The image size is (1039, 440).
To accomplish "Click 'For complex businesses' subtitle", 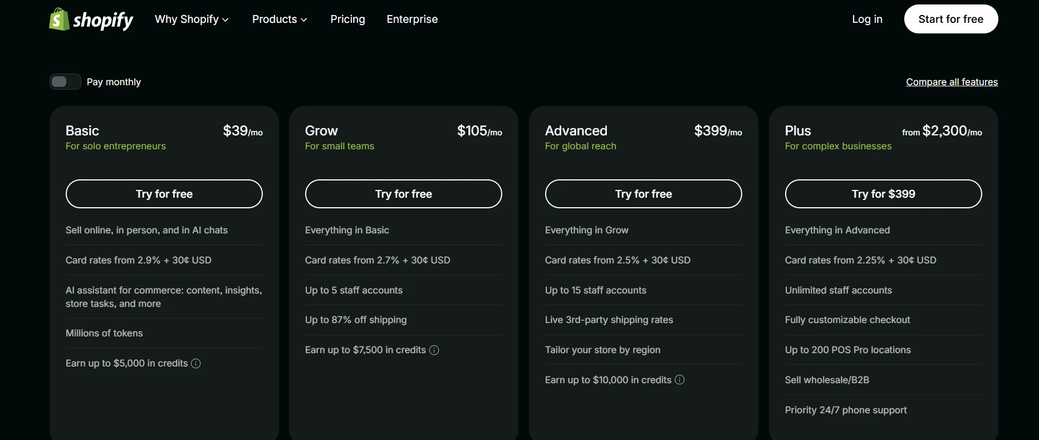I will 838,146.
